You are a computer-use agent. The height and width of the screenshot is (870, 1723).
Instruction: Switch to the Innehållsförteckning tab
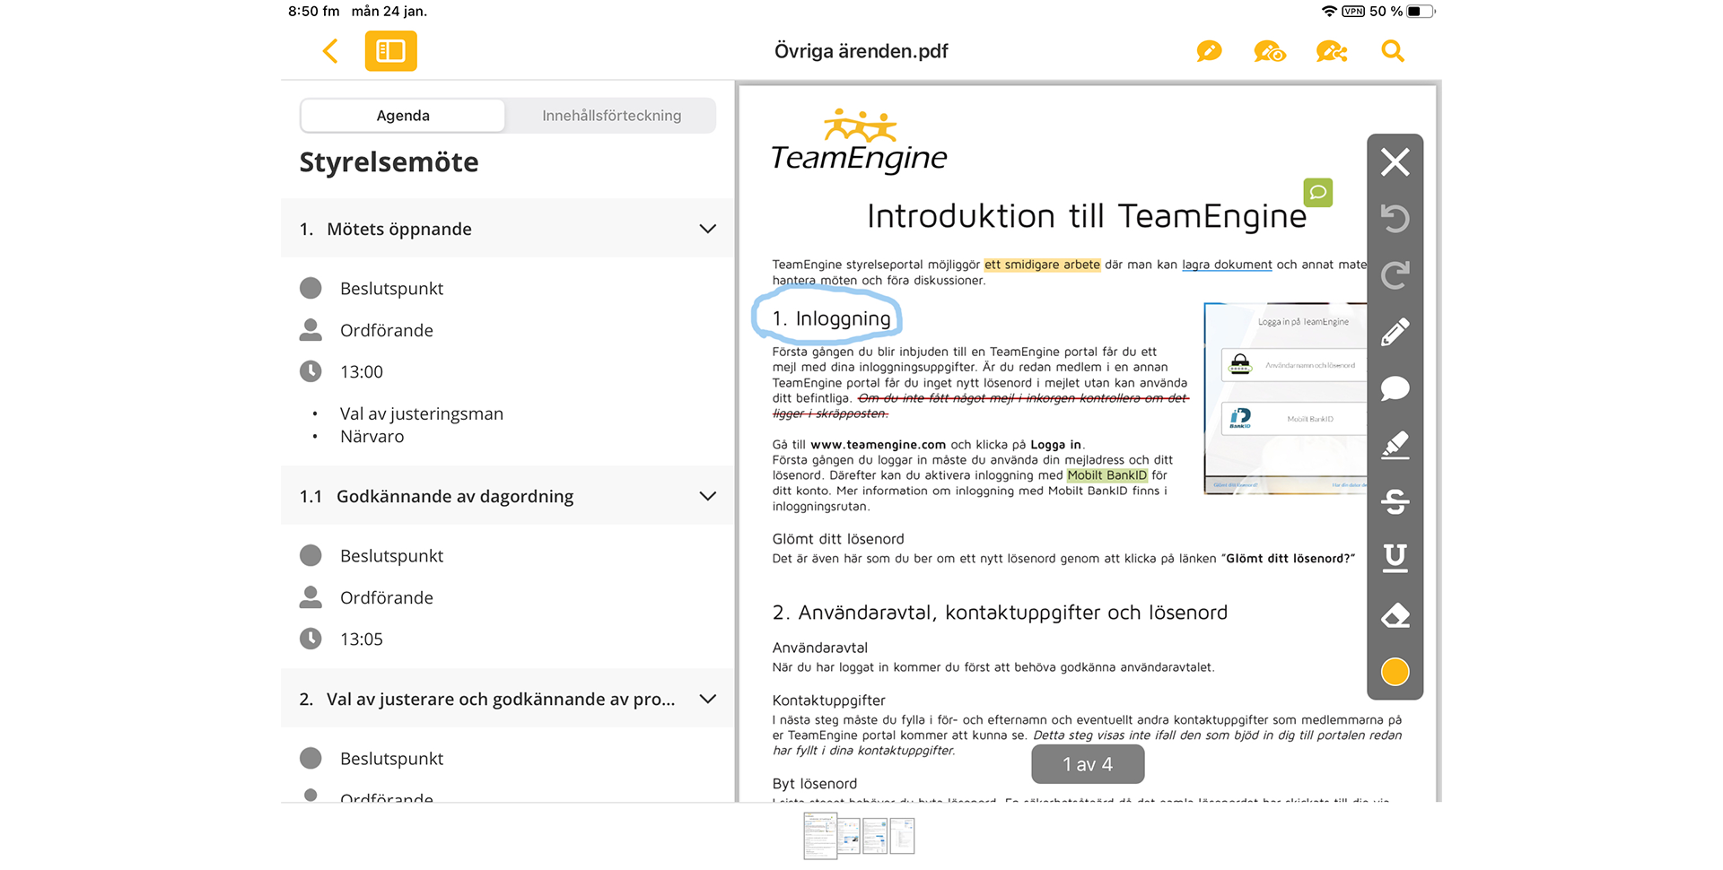pyautogui.click(x=611, y=116)
